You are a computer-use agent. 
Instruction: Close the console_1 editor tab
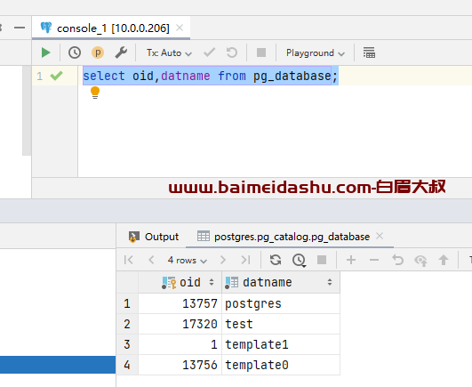point(180,28)
